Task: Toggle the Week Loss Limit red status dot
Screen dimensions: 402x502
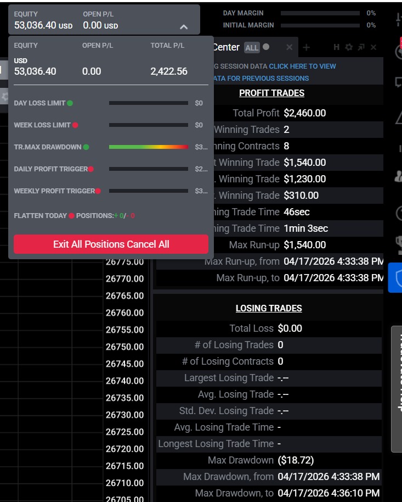Action: coord(75,125)
